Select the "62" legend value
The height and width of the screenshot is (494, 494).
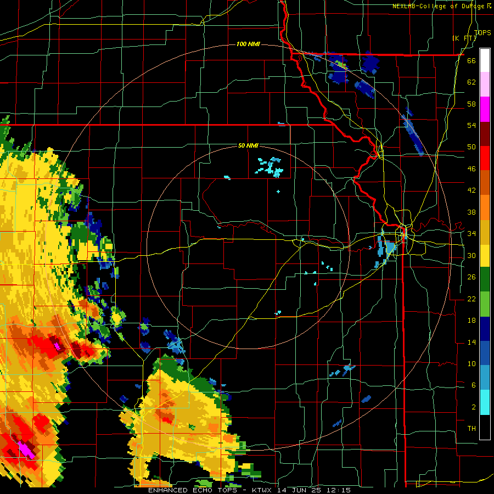tap(471, 82)
